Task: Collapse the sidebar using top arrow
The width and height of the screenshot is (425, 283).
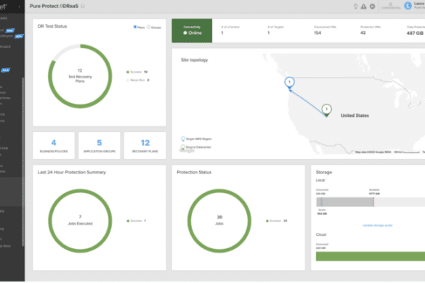Action: (19, 7)
